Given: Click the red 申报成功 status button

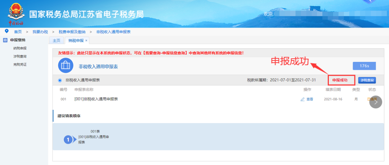Looking at the screenshot, I should tap(341, 80).
